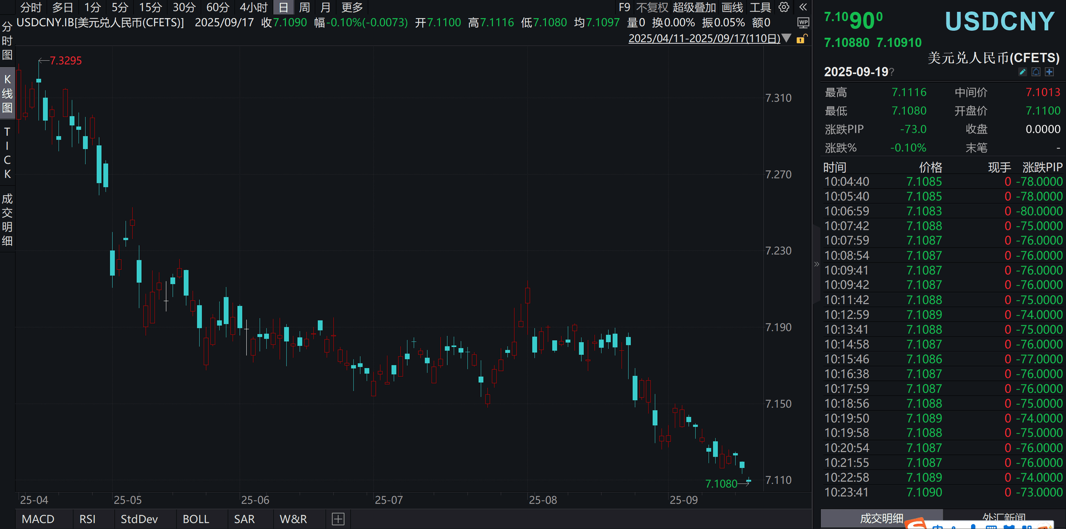Switch to the 外汇新闻 tab
The height and width of the screenshot is (529, 1066).
(1004, 518)
